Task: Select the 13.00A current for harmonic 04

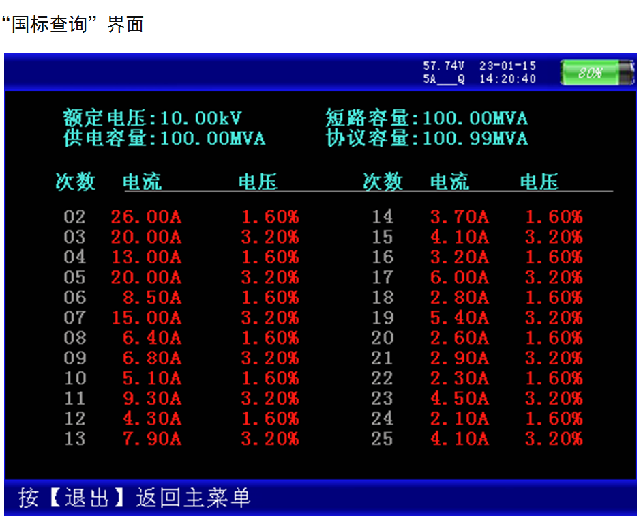Action: (146, 257)
